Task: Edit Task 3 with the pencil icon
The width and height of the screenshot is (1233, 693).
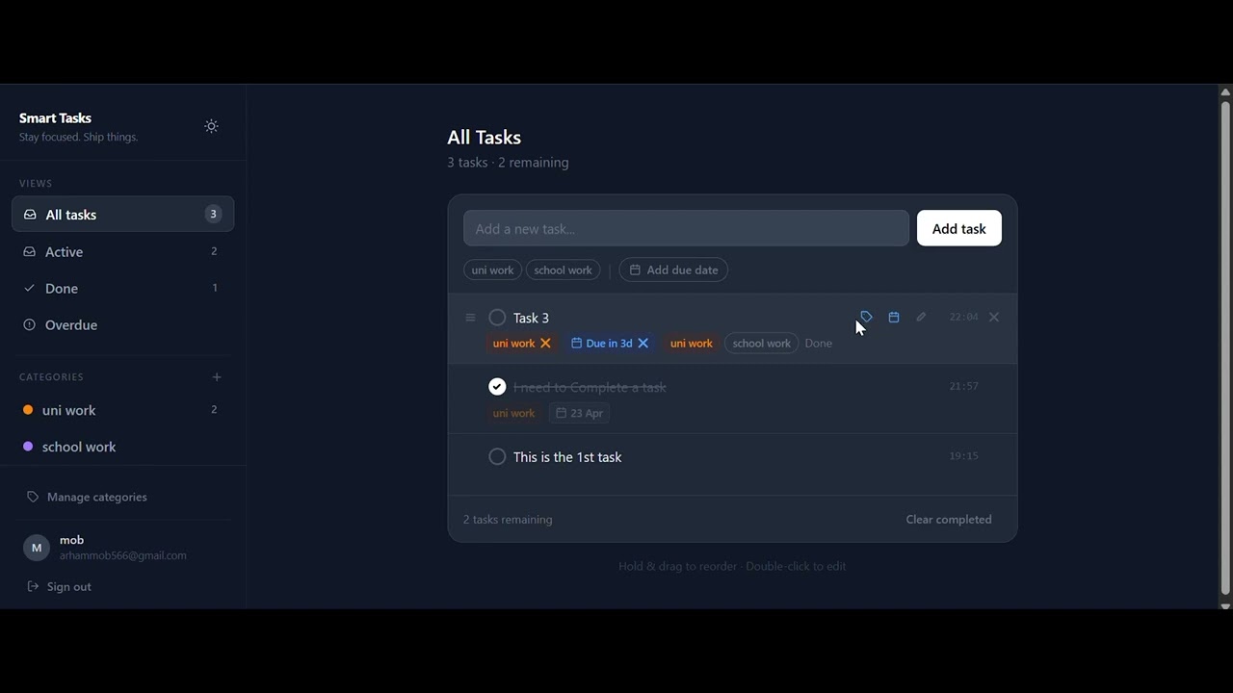Action: 921,317
